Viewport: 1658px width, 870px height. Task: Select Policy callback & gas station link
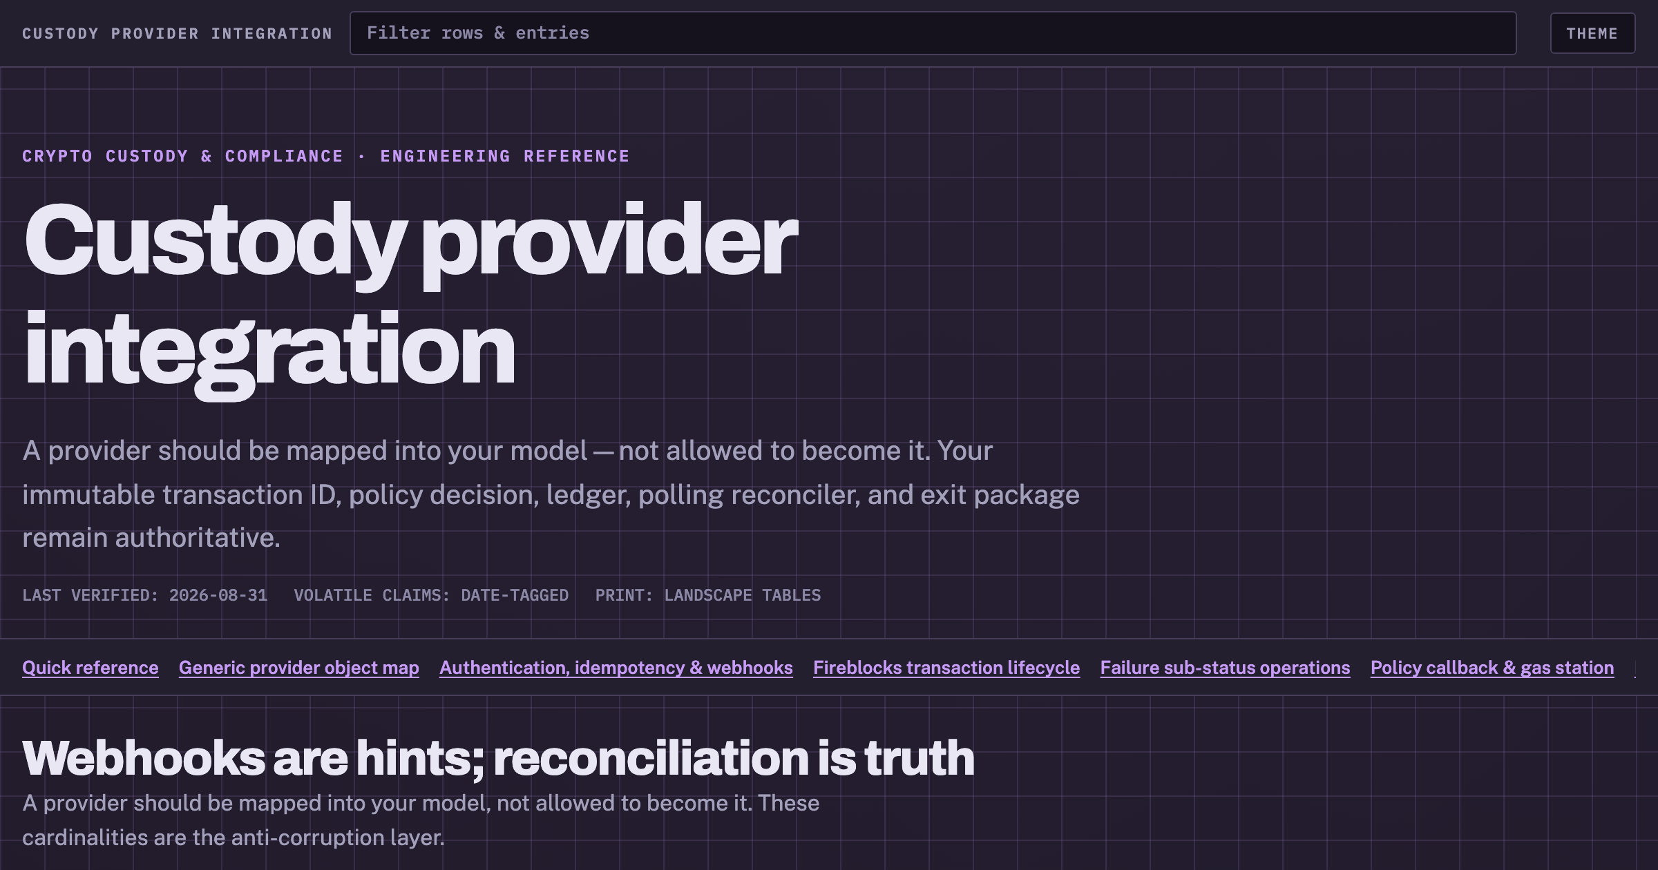[x=1492, y=668]
